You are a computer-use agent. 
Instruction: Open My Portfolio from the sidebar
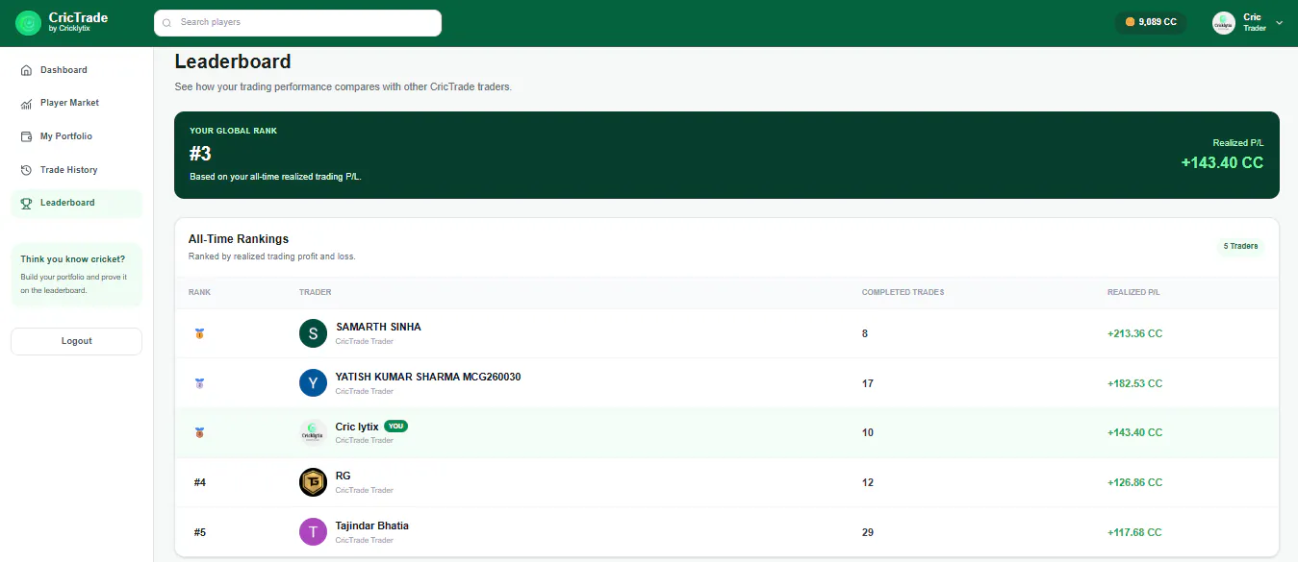(x=76, y=136)
